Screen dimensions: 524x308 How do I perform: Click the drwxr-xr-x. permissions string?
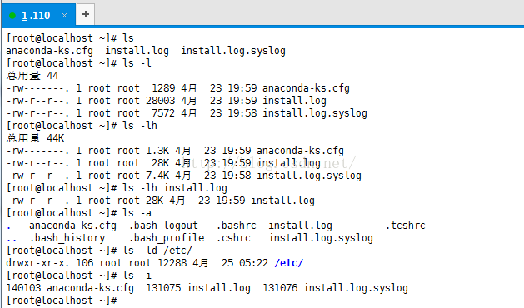tap(37, 263)
